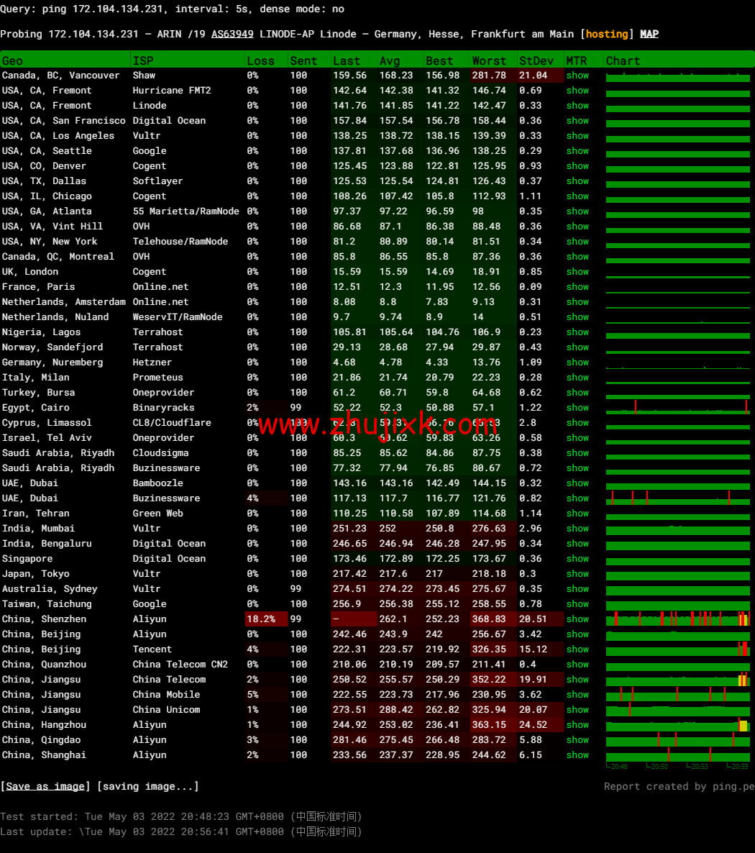Expand MTR for Singapore Digital Ocean
This screenshot has height=853, width=755.
(577, 559)
